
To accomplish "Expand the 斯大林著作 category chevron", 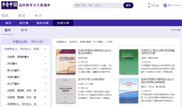I will click(x=45, y=70).
